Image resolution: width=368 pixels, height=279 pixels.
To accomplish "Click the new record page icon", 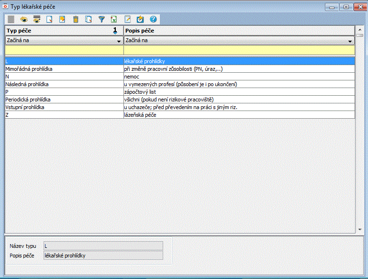I will pos(49,20).
